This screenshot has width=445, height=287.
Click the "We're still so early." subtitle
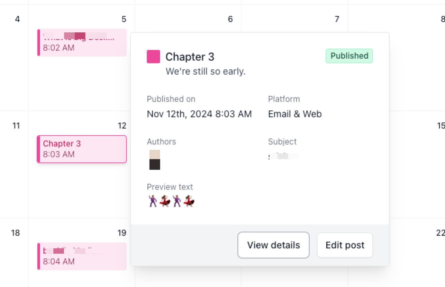tap(205, 71)
